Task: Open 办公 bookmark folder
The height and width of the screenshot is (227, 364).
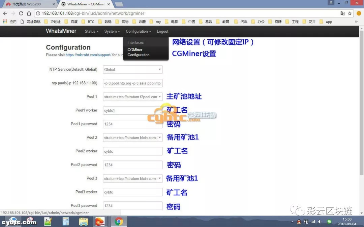Action: coord(258,22)
